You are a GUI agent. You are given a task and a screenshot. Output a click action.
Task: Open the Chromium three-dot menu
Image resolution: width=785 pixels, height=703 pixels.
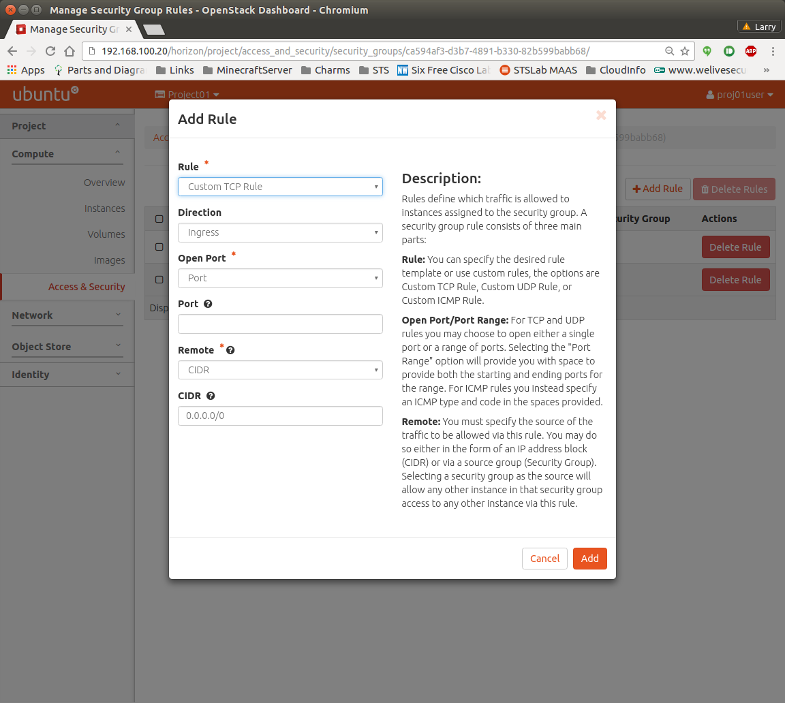coord(773,51)
